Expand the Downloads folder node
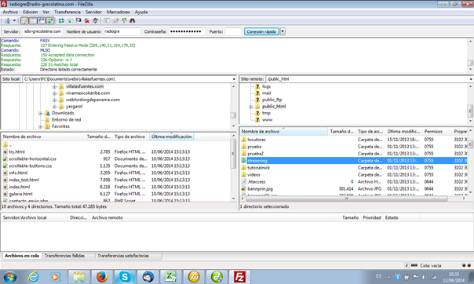The width and height of the screenshot is (474, 284). tap(41, 113)
